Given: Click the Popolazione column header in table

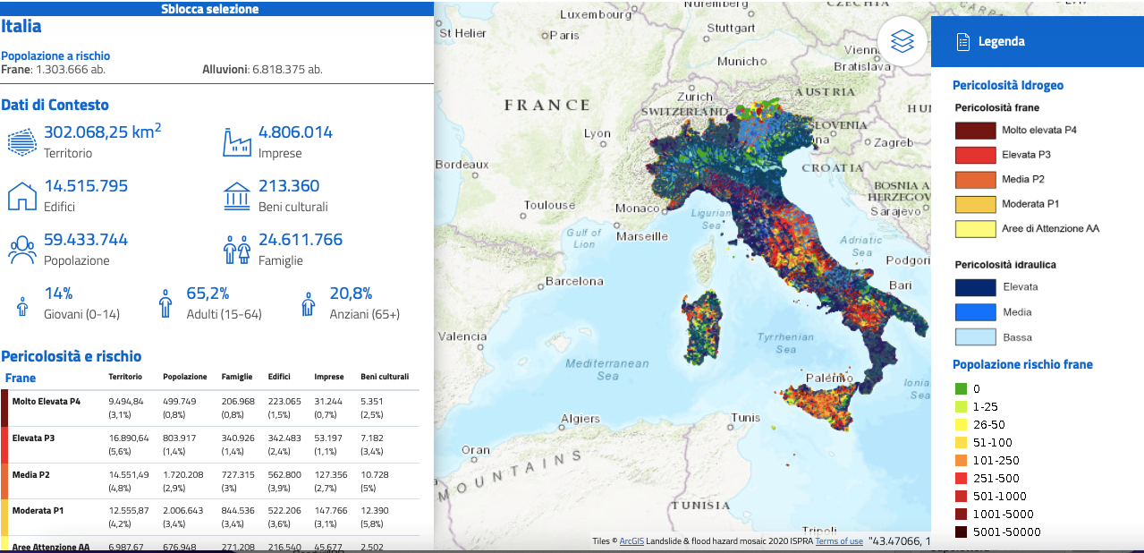Looking at the screenshot, I should click(184, 378).
